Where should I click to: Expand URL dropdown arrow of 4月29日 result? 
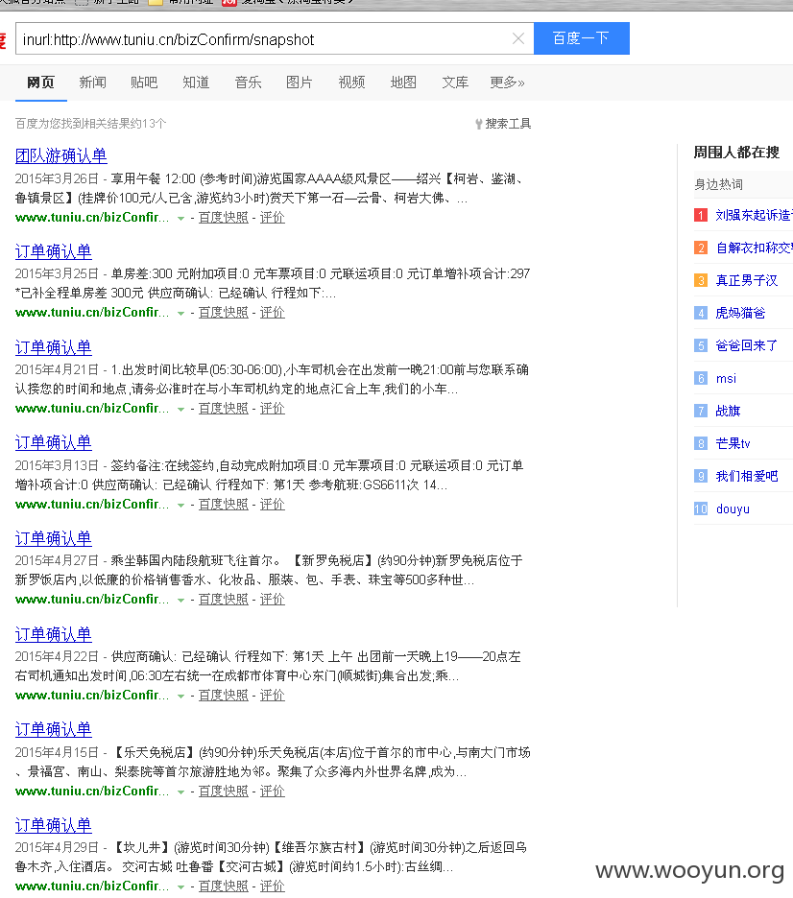point(181,886)
